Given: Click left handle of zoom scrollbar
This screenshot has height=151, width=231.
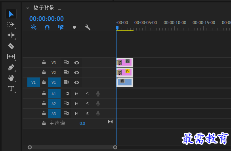Looking at the screenshot, I should [30, 147].
